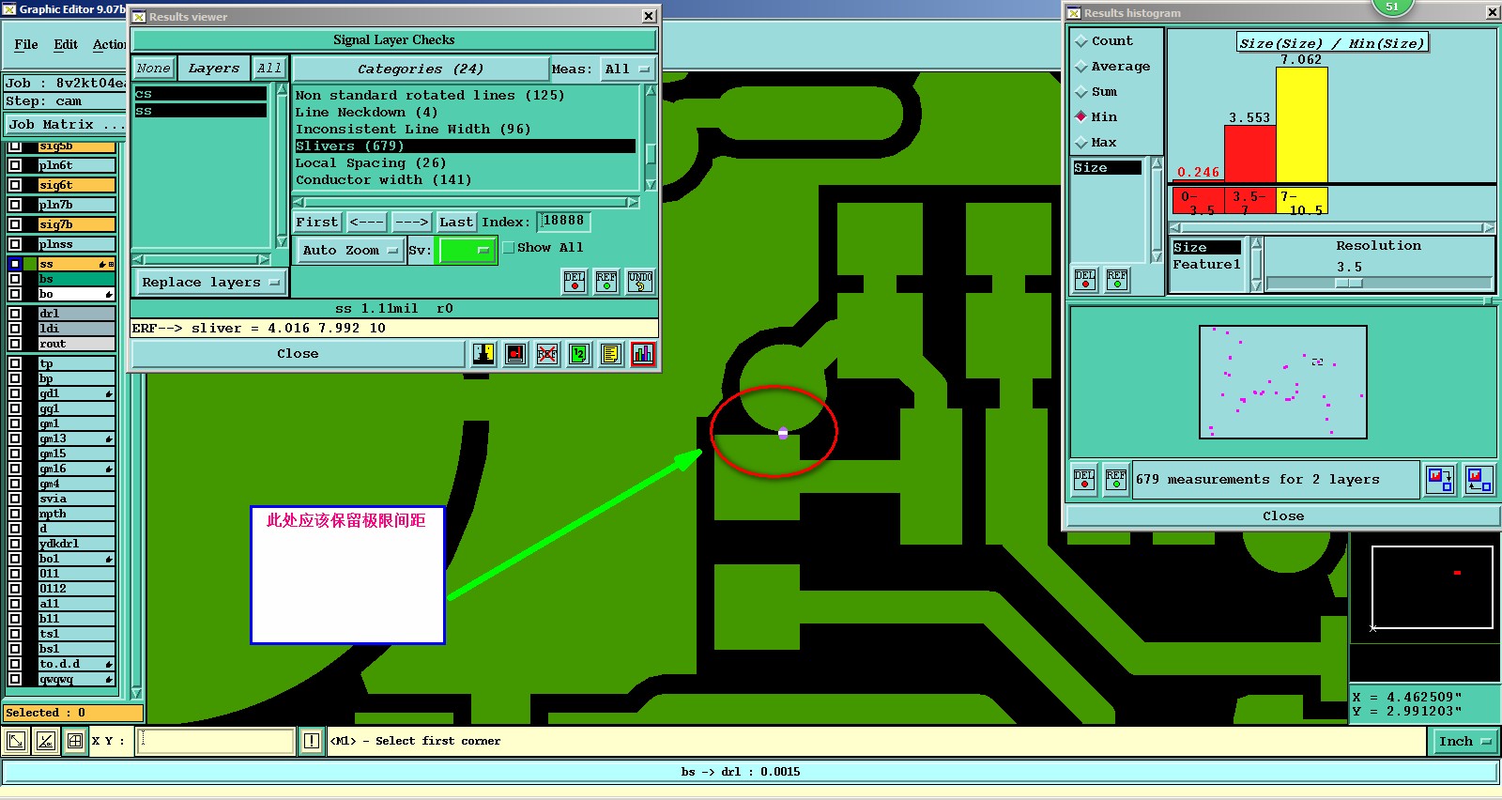This screenshot has height=800, width=1502.
Task: Click REF icon beside measurements count
Action: tap(1116, 480)
